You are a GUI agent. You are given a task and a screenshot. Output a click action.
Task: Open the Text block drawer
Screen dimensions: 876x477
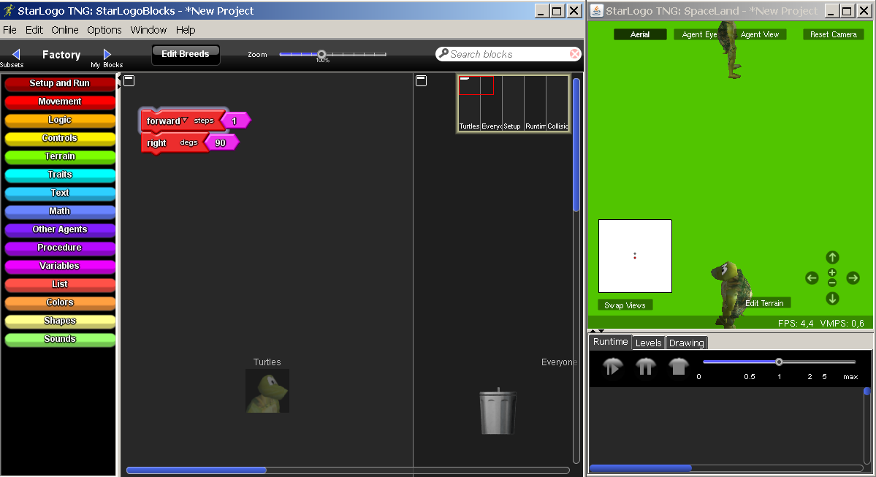[x=60, y=193]
